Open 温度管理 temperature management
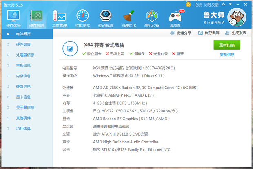The height and width of the screenshot is (169, 253). 60,18
